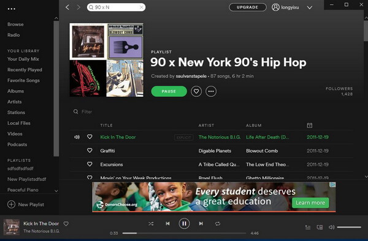Clear the search field with the X

(x=141, y=7)
